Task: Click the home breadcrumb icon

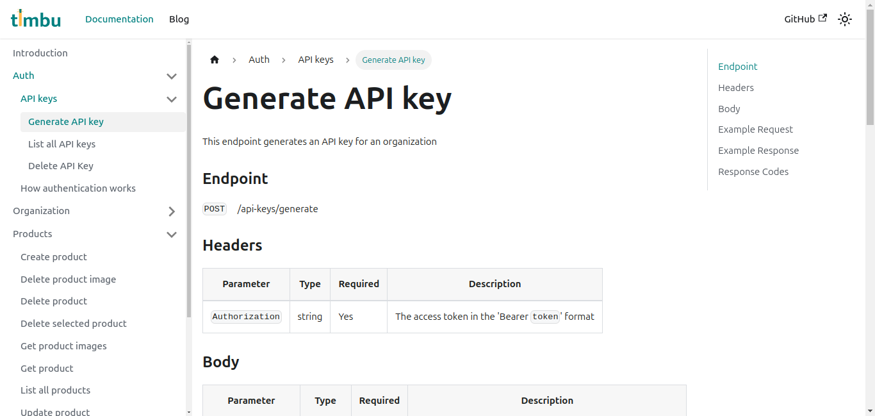Action: pos(215,60)
